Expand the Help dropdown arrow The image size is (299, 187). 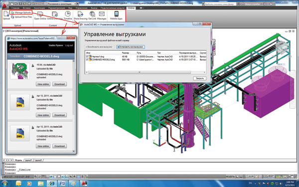(x=274, y=4)
